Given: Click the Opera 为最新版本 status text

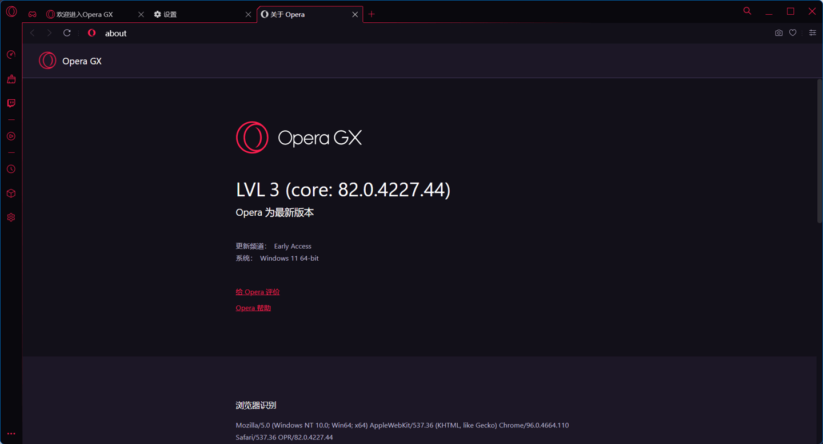Looking at the screenshot, I should click(x=275, y=212).
